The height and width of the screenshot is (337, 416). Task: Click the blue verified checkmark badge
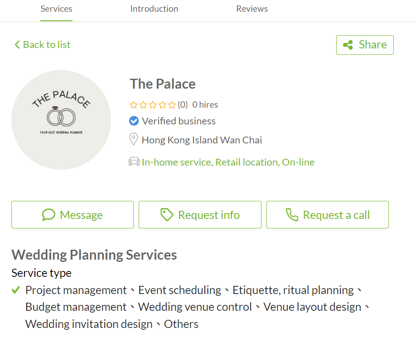coord(134,121)
